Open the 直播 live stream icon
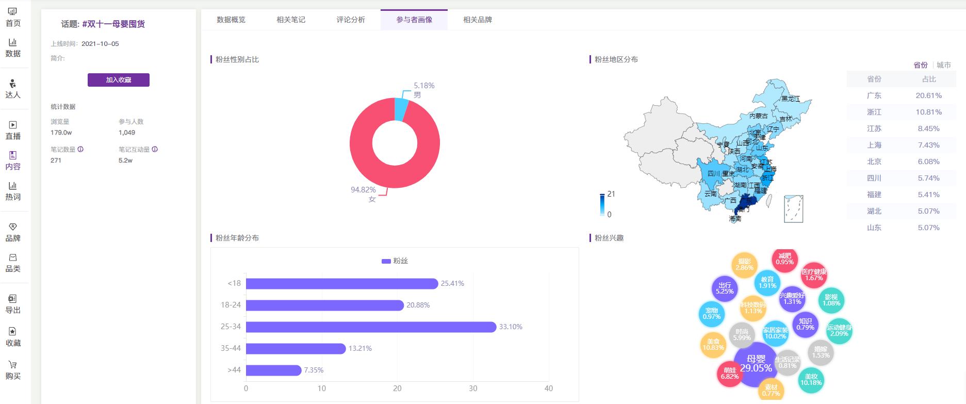Screen dimensions: 966x404 pos(13,125)
